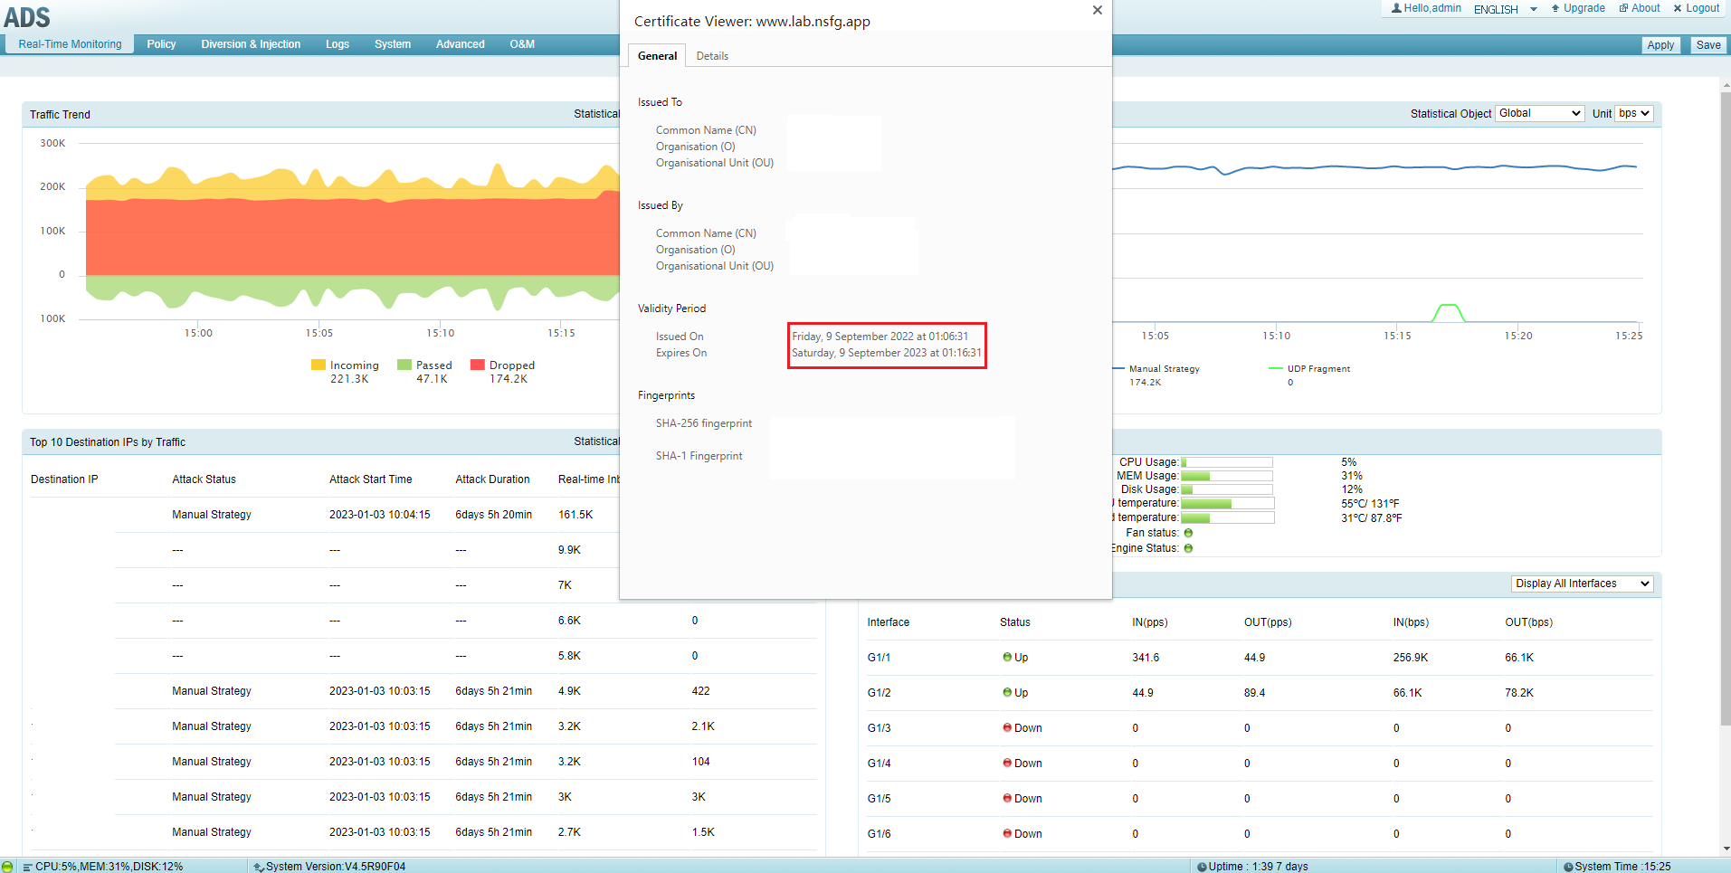
Task: Expand the Display All Interfaces dropdown
Action: 1582,584
